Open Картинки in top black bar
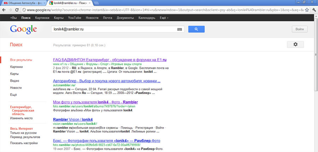The width and height of the screenshot is (318, 152). (42, 18)
